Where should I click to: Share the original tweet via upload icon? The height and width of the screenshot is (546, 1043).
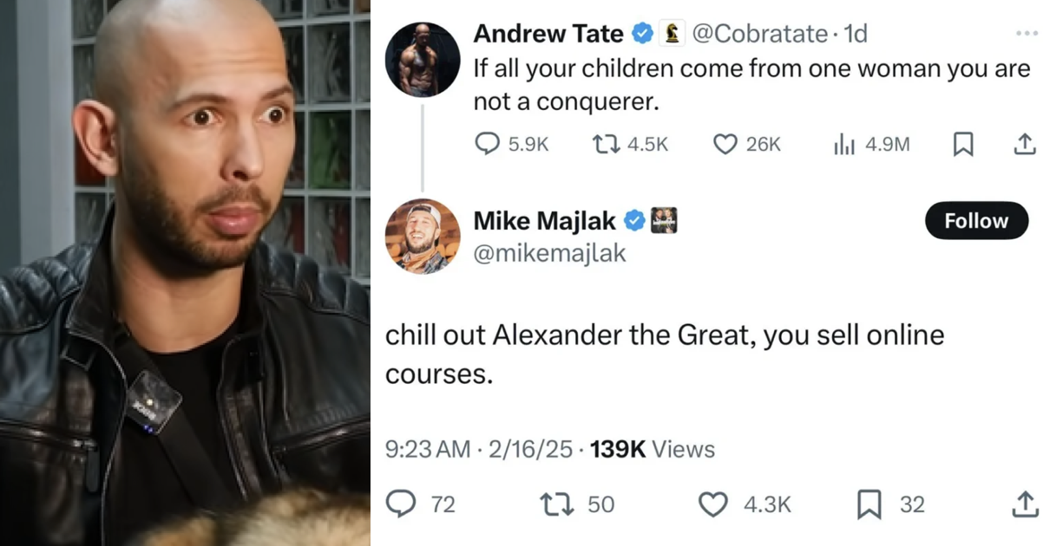click(1024, 144)
